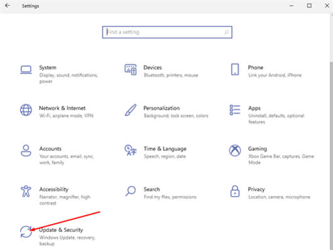Open the Network & Internet globe icon
333x250 pixels.
[x=26, y=110]
